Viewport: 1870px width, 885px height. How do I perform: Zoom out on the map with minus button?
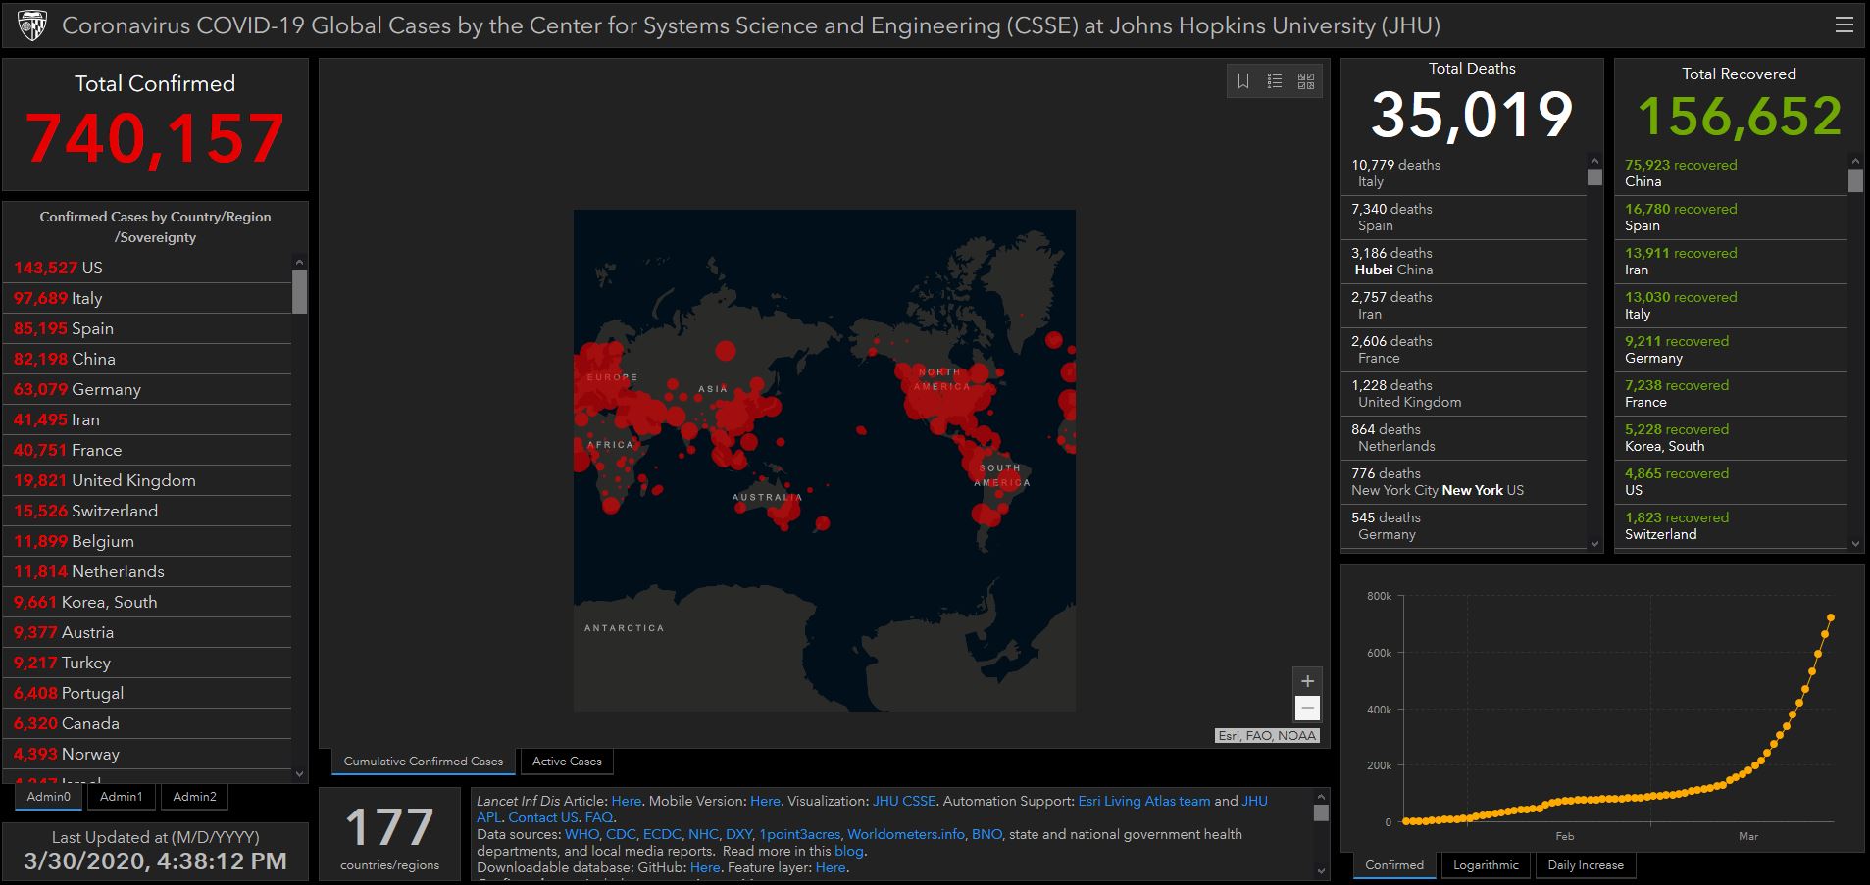click(1307, 708)
